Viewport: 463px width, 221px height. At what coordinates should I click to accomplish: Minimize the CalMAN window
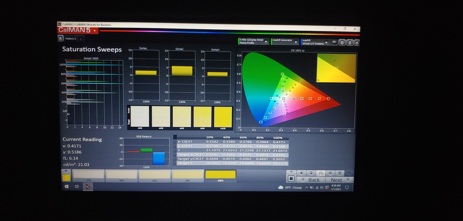pyautogui.click(x=335, y=28)
